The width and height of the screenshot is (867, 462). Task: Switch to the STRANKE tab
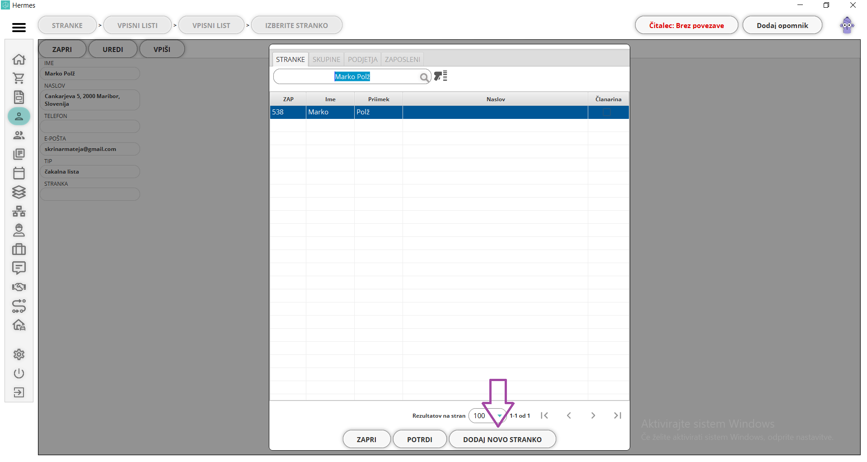point(291,60)
